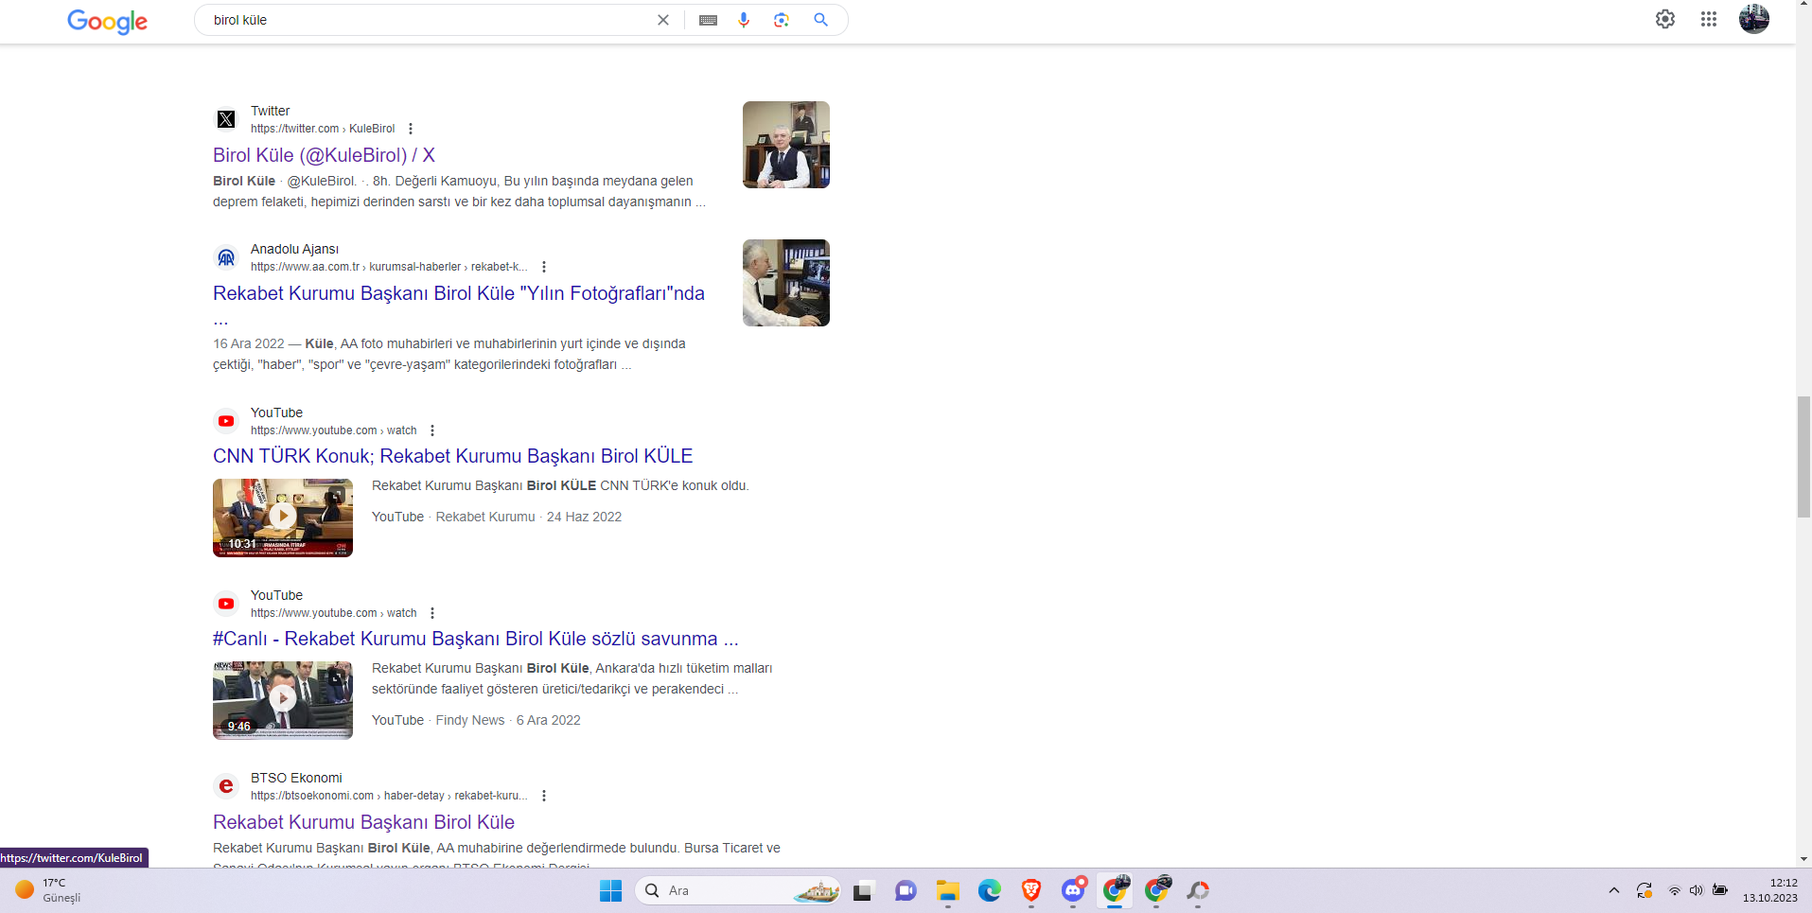Open the on-screen keyboard input tool
The image size is (1812, 913).
pos(708,20)
